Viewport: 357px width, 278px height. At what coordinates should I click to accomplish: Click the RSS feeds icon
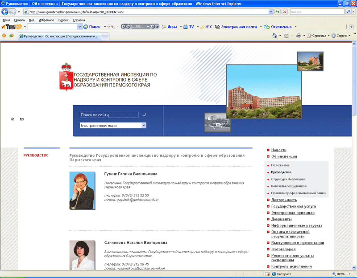286,36
